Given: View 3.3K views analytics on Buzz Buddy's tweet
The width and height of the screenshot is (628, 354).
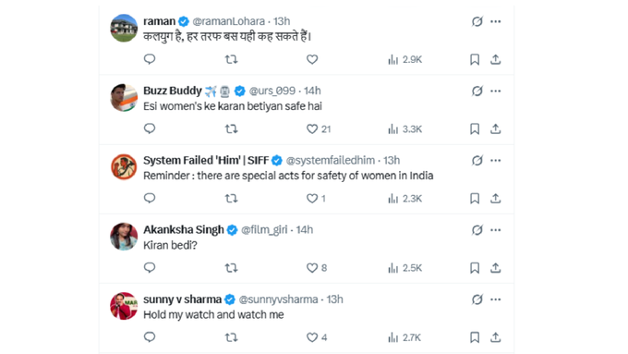Looking at the screenshot, I should point(405,129).
